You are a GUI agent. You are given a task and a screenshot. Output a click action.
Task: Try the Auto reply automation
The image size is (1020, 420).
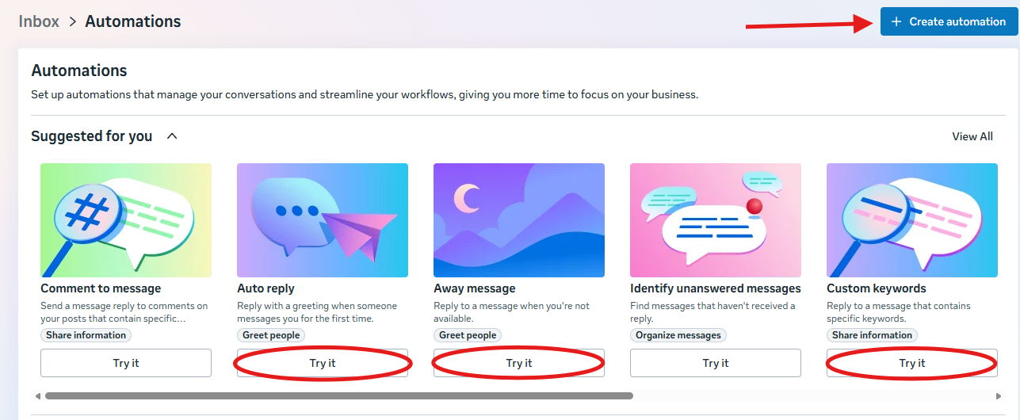click(x=323, y=363)
